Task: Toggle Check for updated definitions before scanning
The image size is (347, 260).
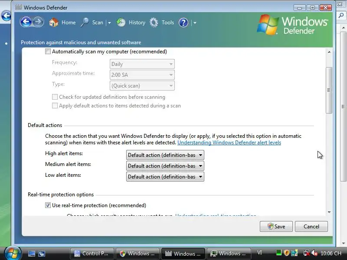Action: pos(55,97)
